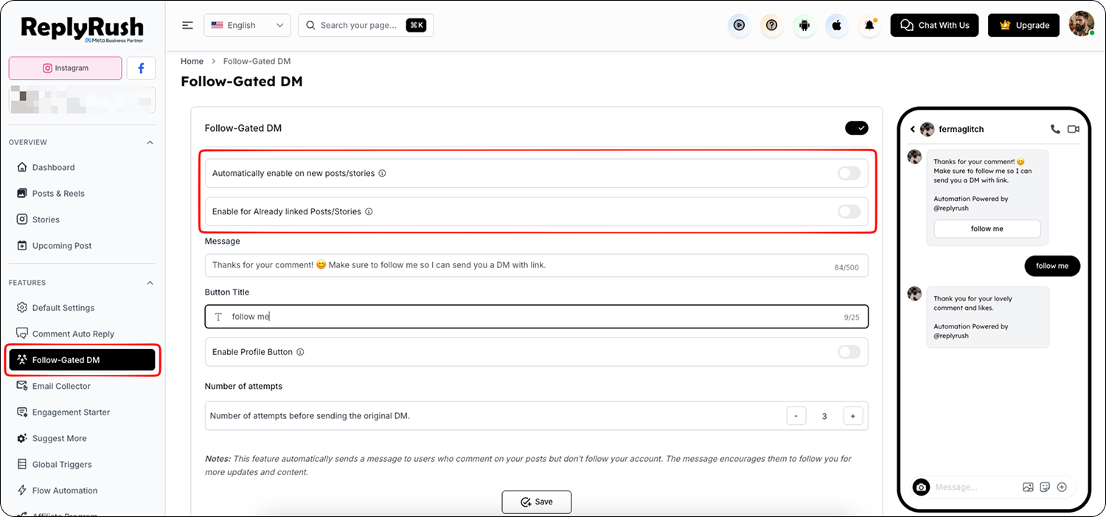Click the hamburger menu icon in header
The image size is (1106, 517).
(x=188, y=25)
